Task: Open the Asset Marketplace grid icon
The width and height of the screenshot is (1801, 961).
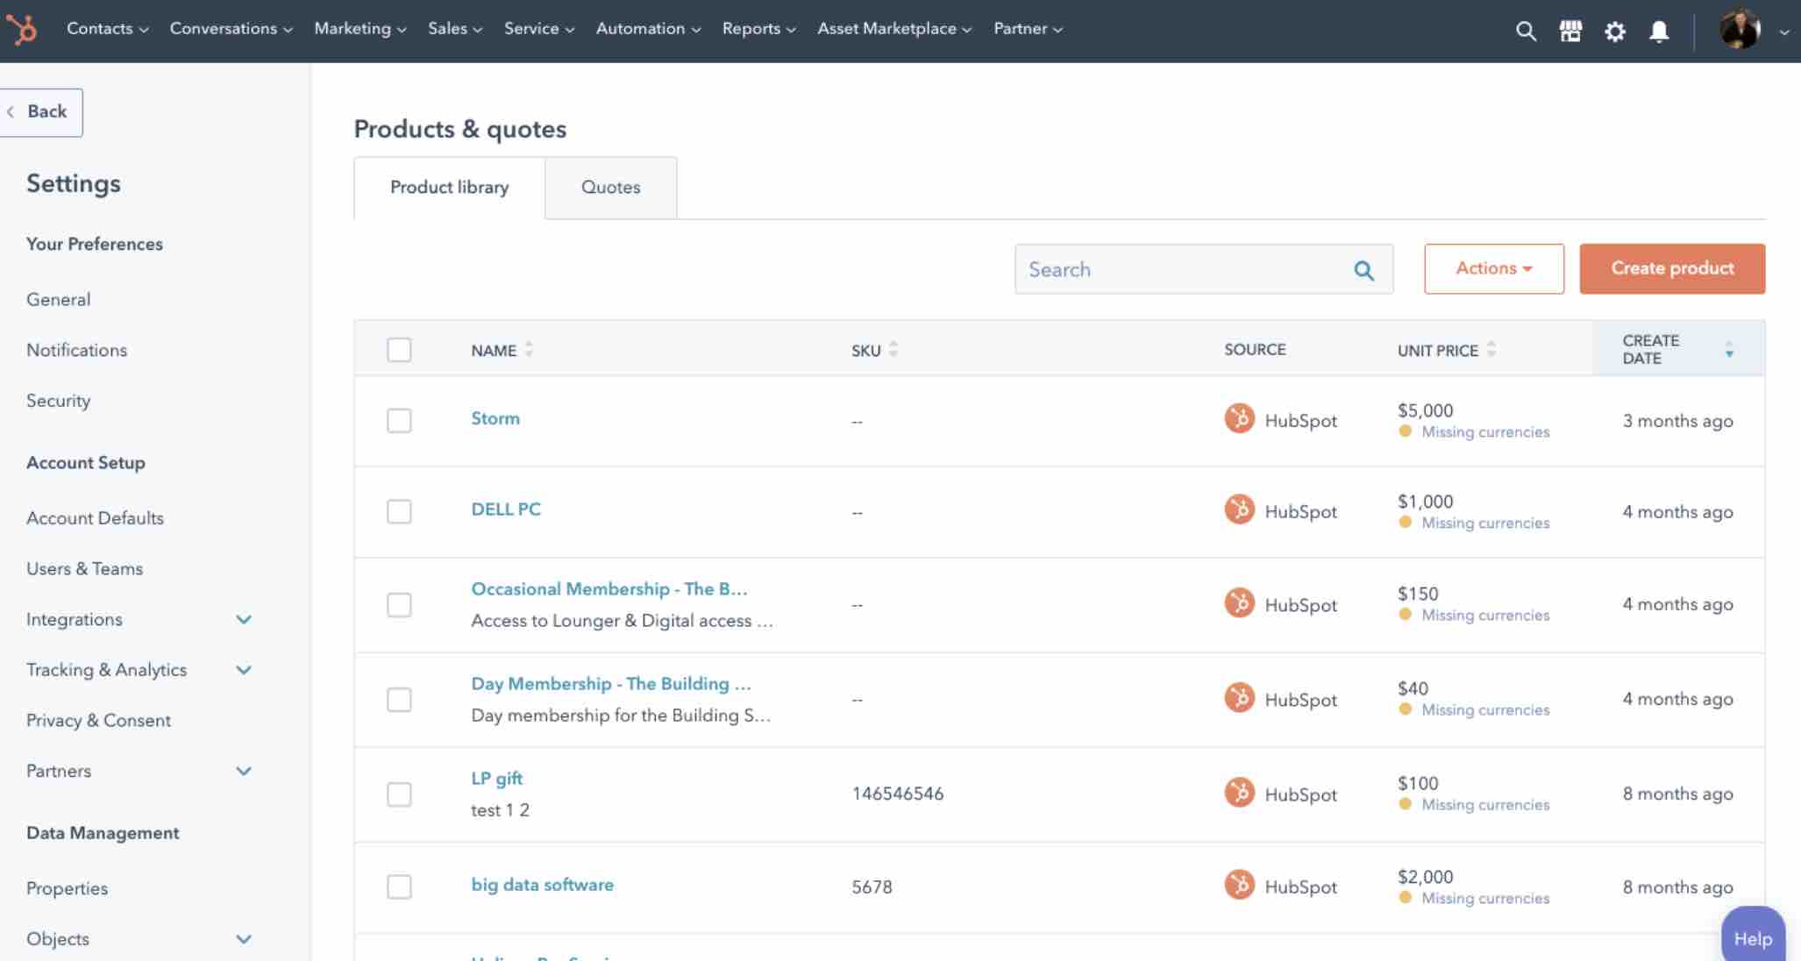Action: 1570,31
